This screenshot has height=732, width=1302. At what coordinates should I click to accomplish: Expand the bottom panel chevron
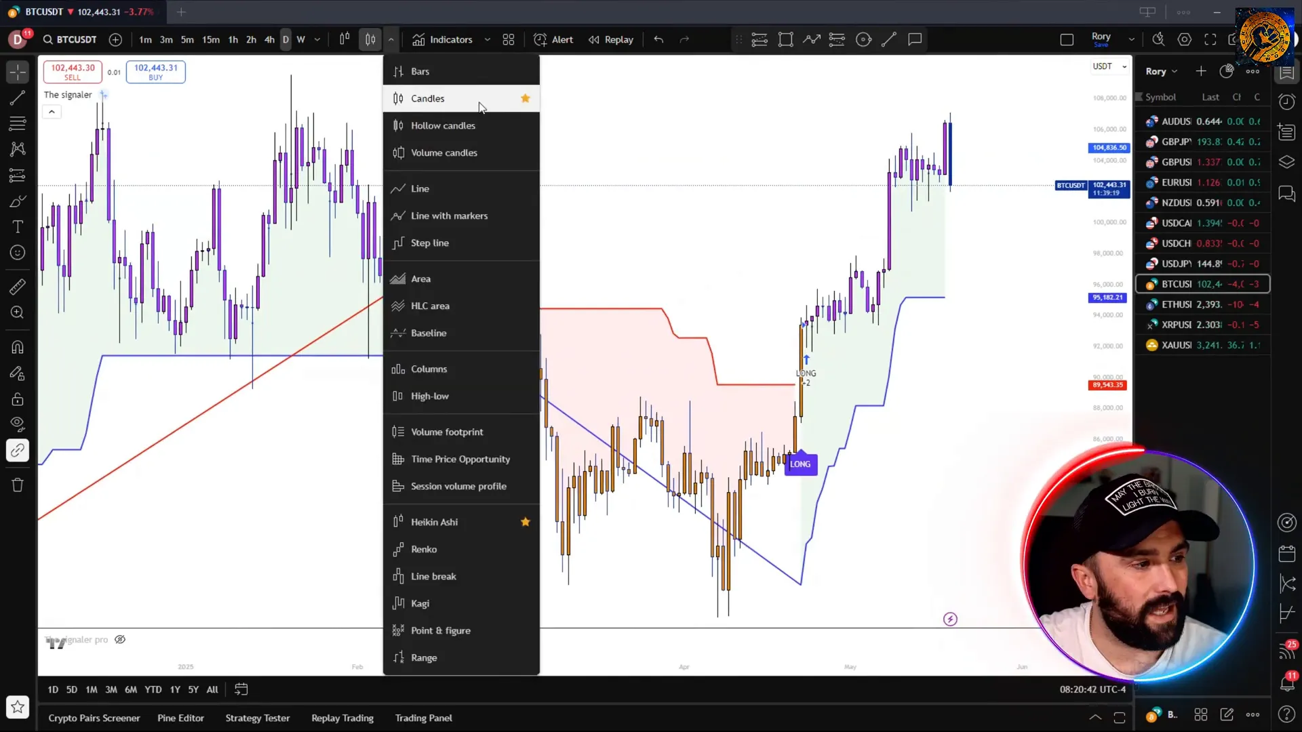pos(1095,717)
